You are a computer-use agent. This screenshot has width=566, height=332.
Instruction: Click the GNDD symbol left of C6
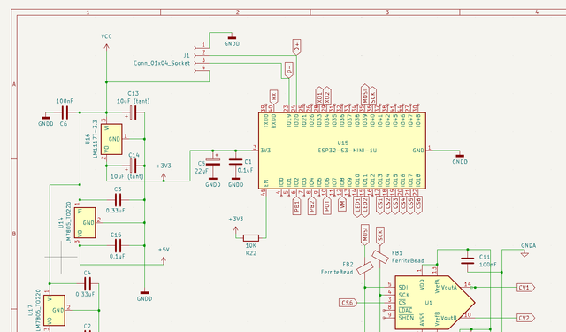click(45, 118)
